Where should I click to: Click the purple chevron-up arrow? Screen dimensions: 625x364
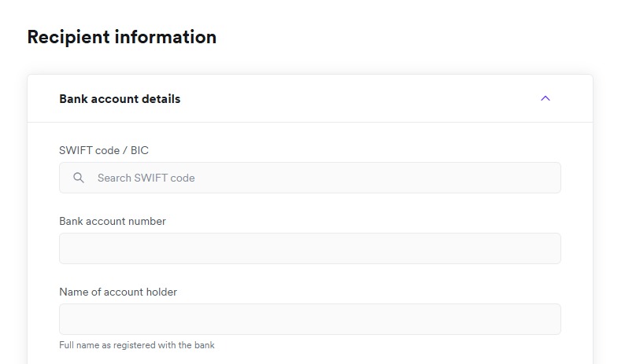545,98
